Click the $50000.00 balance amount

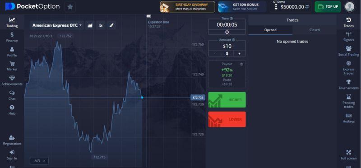click(x=292, y=7)
